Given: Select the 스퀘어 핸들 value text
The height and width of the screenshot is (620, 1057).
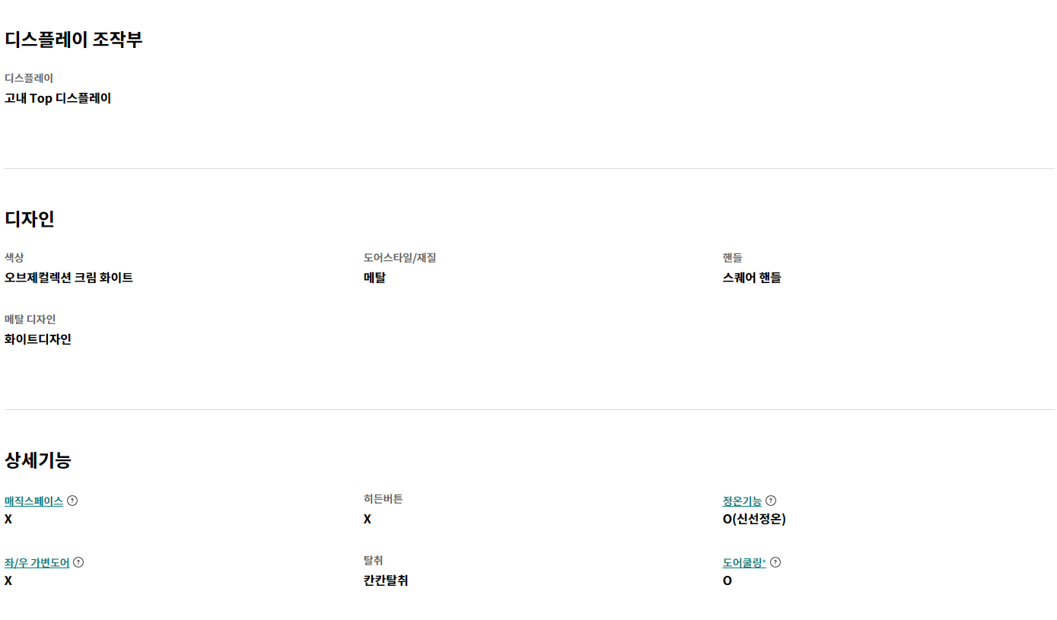Looking at the screenshot, I should pyautogui.click(x=752, y=278).
